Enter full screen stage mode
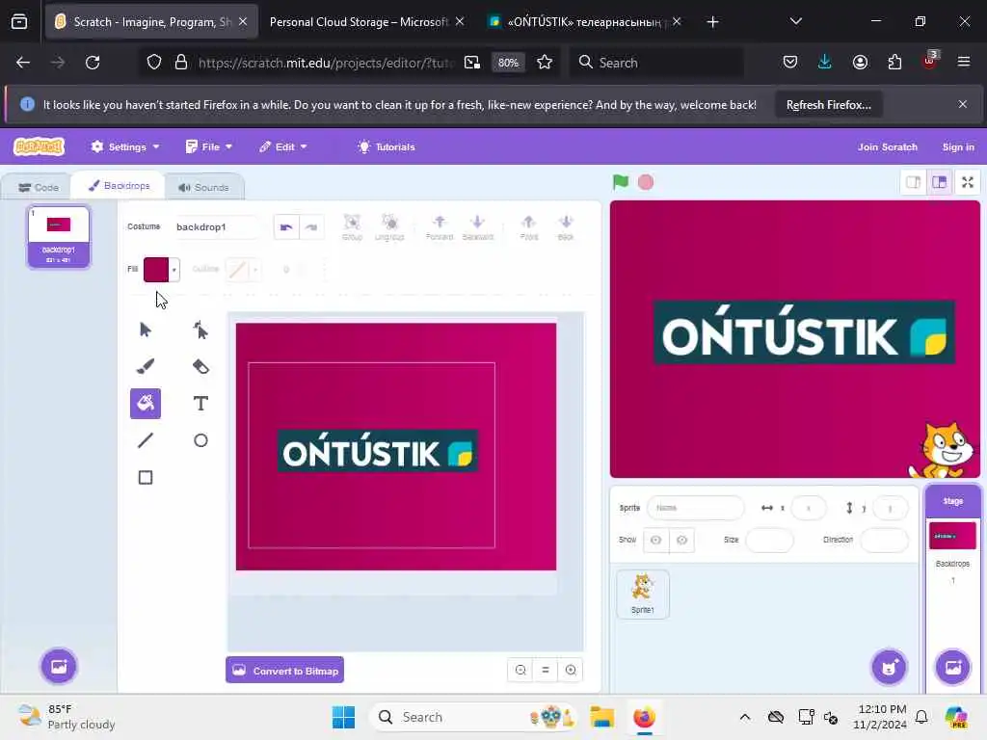 tap(968, 182)
